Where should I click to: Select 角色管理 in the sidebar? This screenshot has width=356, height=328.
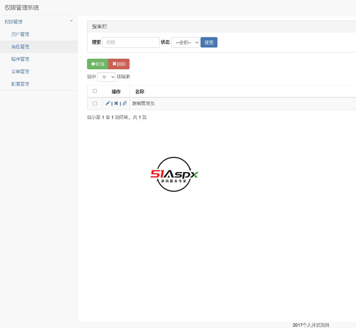(20, 47)
